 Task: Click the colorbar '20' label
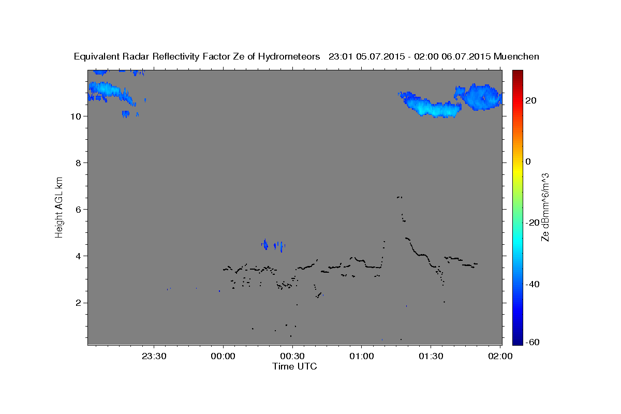point(531,100)
